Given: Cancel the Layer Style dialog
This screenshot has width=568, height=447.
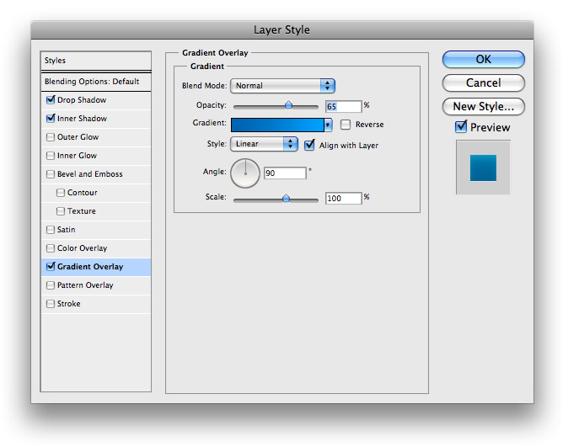Looking at the screenshot, I should click(x=483, y=82).
